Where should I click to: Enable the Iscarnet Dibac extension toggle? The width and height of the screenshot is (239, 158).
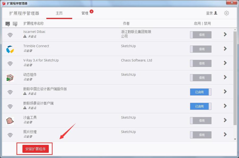click(200, 35)
